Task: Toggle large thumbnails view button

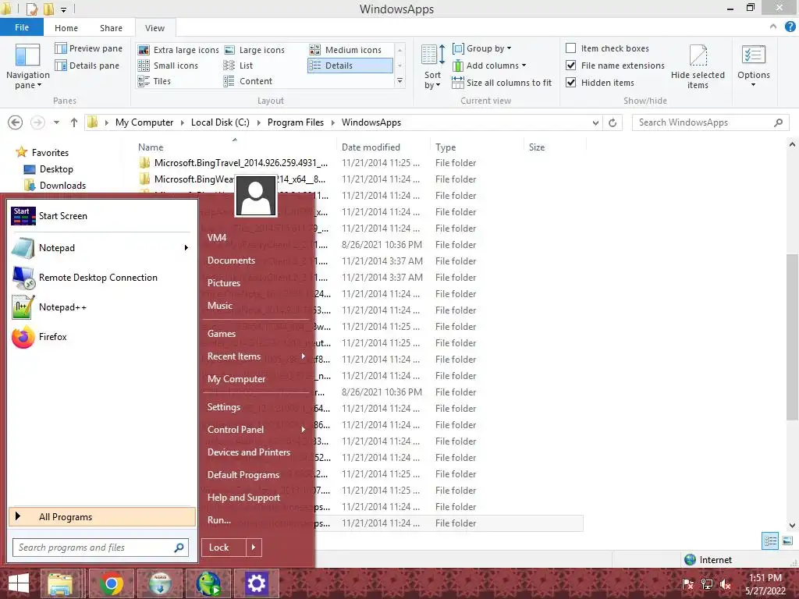Action: point(787,541)
